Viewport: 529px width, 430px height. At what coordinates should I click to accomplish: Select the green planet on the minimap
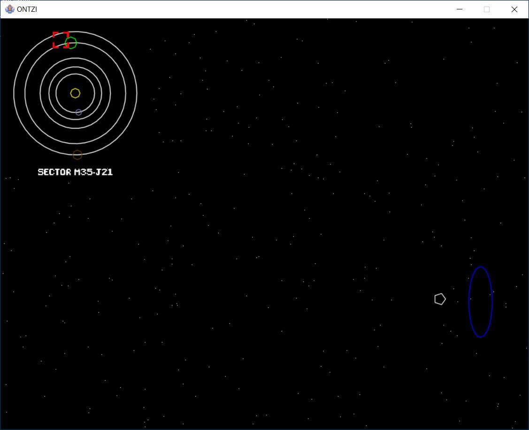click(x=71, y=43)
